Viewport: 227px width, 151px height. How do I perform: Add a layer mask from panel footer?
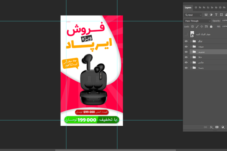(x=216, y=128)
